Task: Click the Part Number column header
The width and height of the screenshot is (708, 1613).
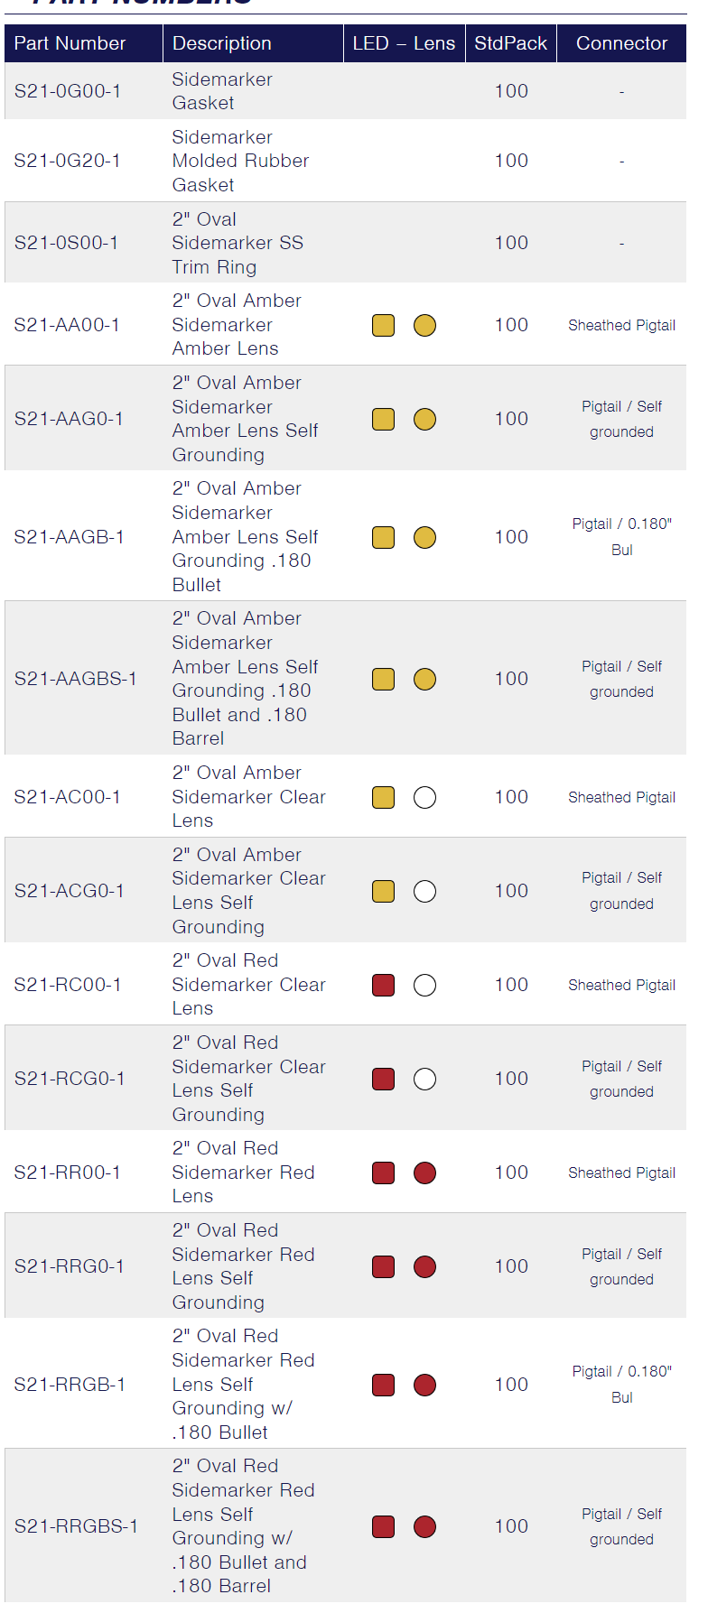Action: 70,43
